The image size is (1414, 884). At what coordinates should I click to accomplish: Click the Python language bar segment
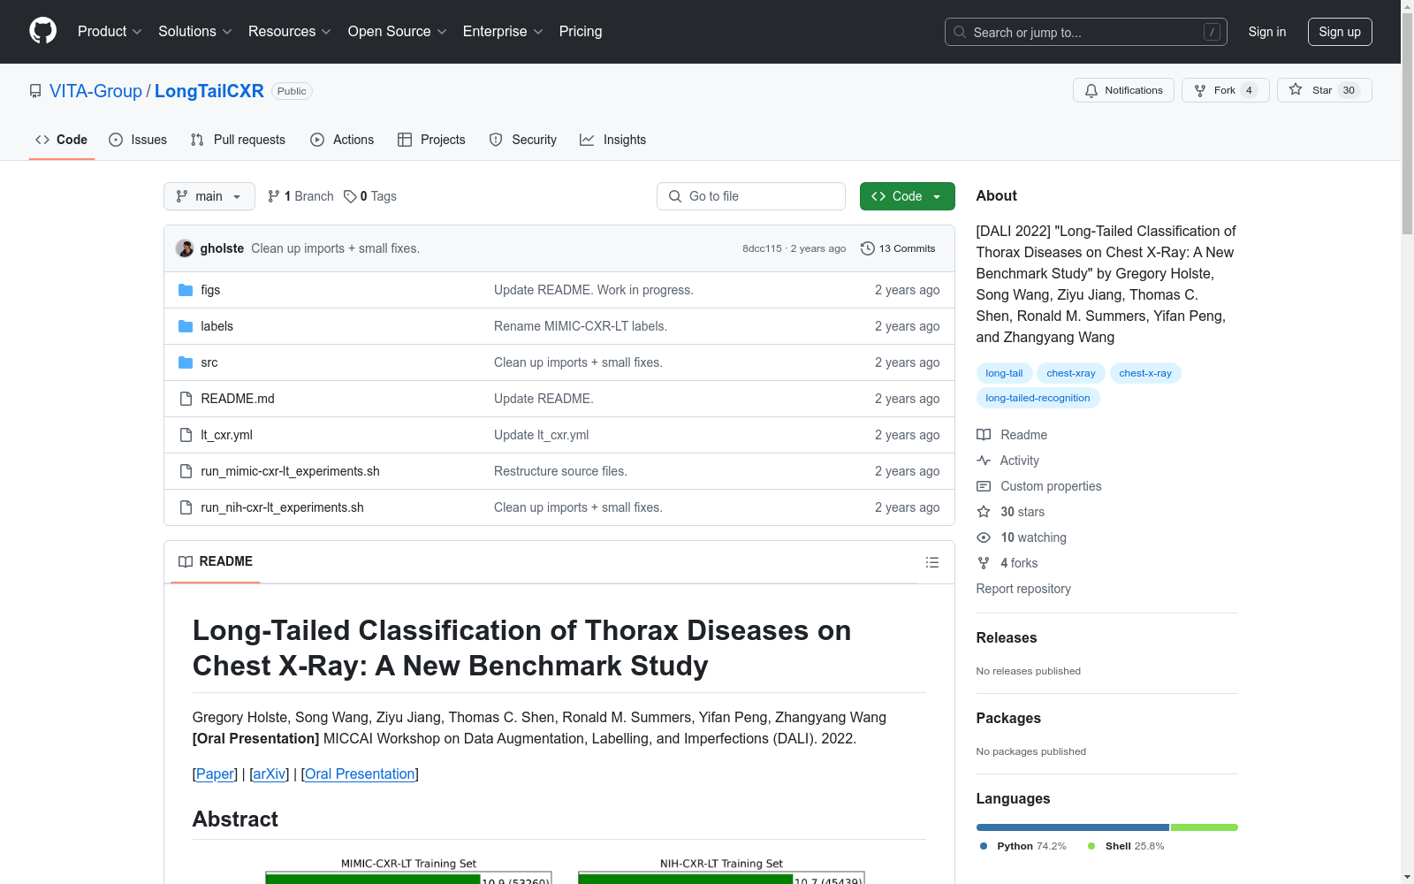click(x=1073, y=827)
